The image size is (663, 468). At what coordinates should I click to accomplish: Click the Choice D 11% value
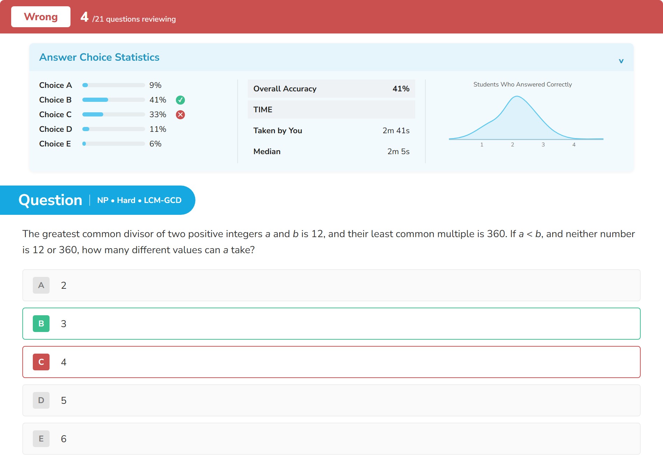click(158, 129)
